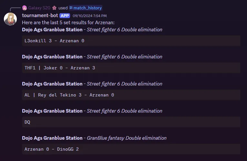Click the 09/10/2024 7:54 PM timestamp
Image resolution: width=247 pixels, height=161 pixels.
[90, 16]
